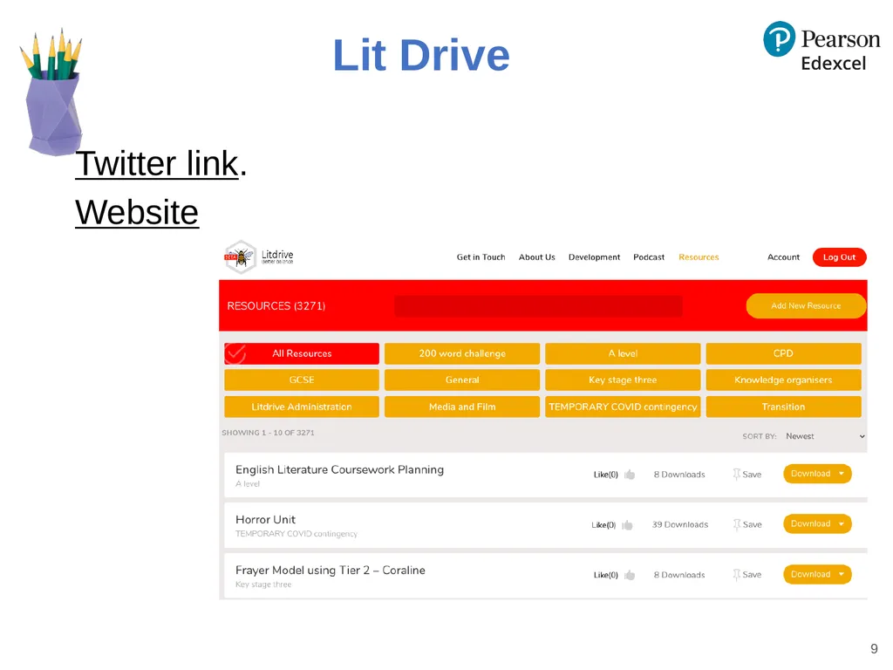This screenshot has height=670, width=893.
Task: Click thumbs-up icon for English Literature Coursework Planning
Action: click(630, 475)
